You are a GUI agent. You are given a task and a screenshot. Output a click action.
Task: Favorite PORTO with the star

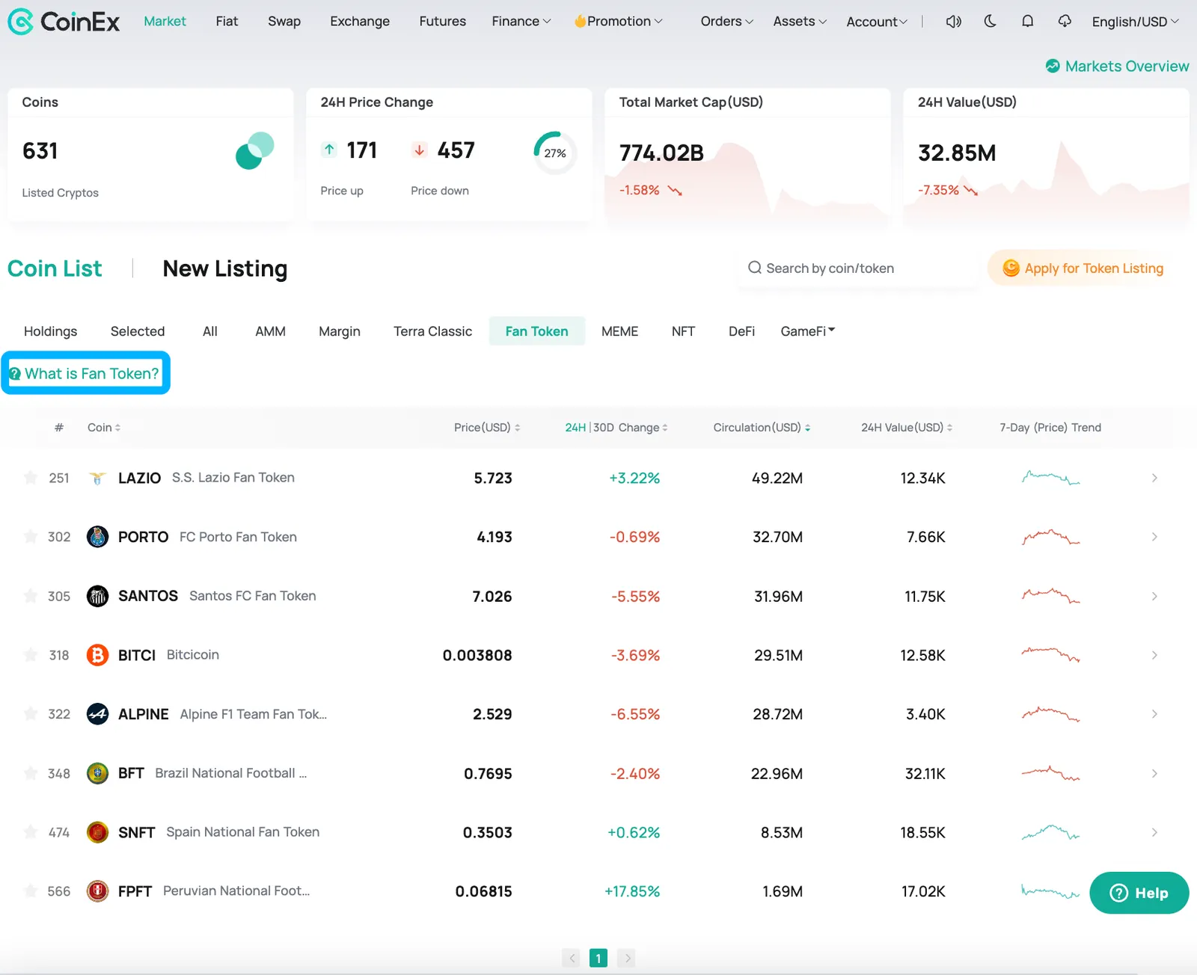(31, 536)
